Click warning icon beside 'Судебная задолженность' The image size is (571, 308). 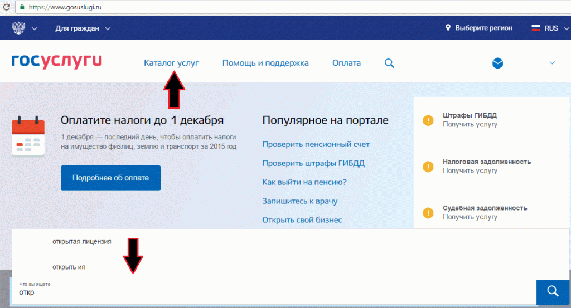(x=428, y=213)
